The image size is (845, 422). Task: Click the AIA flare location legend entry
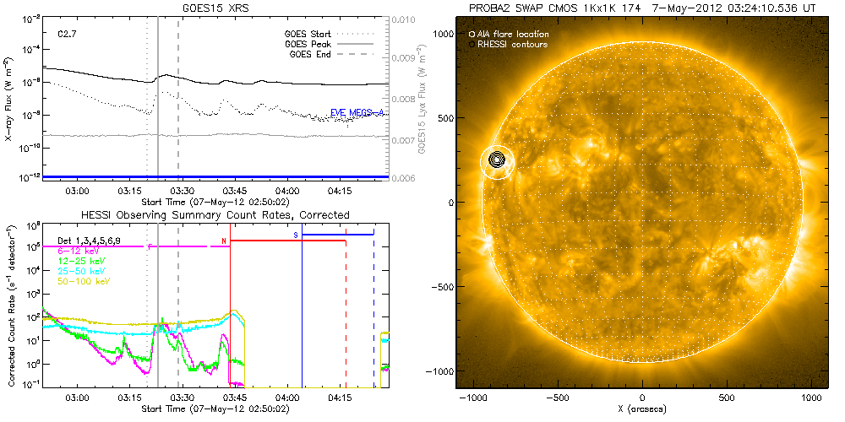coord(509,34)
